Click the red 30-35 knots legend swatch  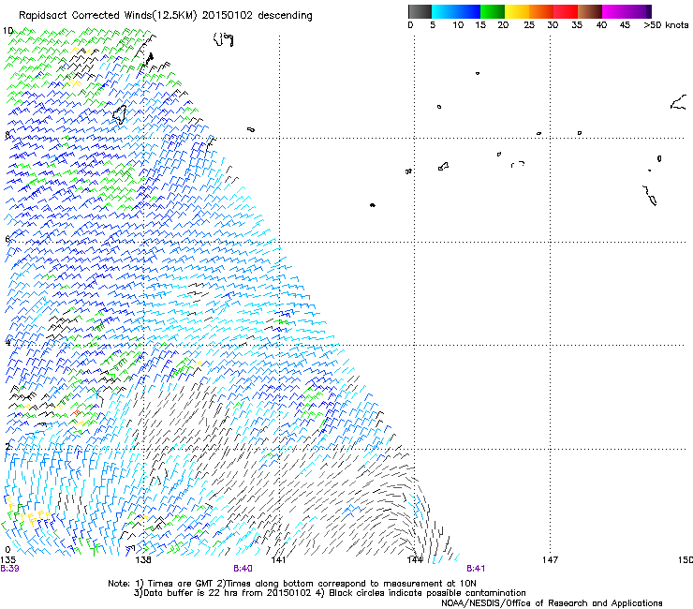tap(566, 11)
